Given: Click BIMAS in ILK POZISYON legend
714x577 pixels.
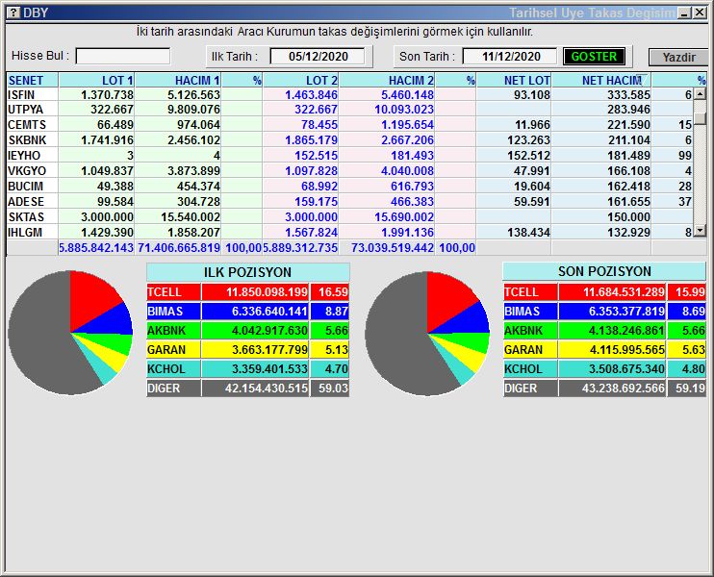Looking at the screenshot, I should click(x=173, y=312).
